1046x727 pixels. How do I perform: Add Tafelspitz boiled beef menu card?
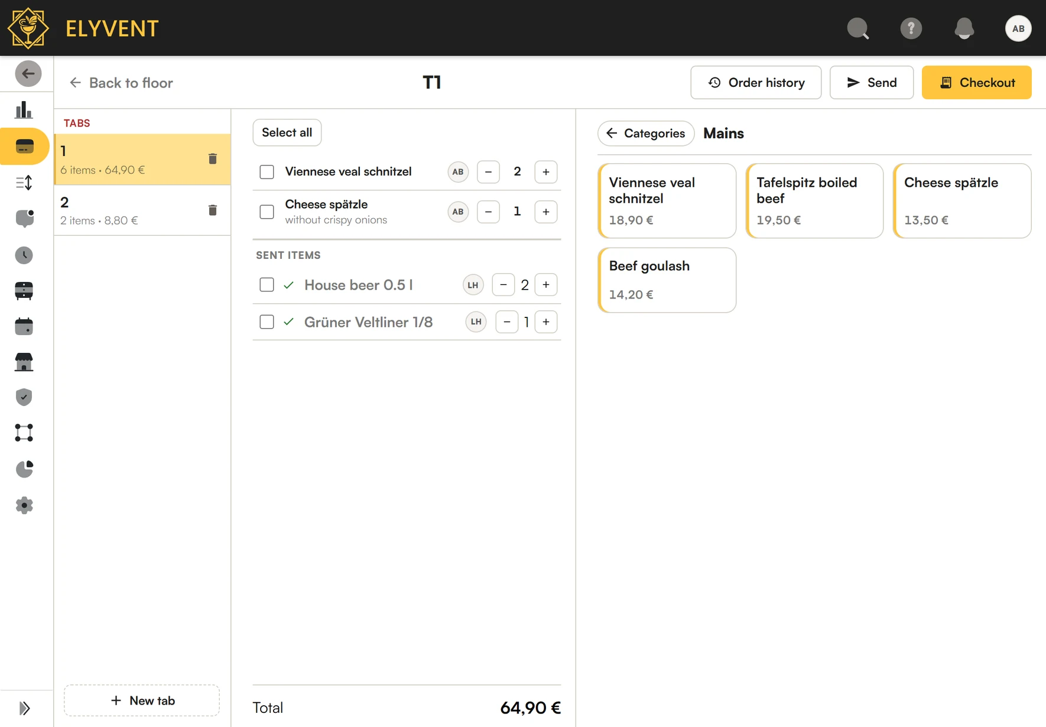click(x=814, y=201)
